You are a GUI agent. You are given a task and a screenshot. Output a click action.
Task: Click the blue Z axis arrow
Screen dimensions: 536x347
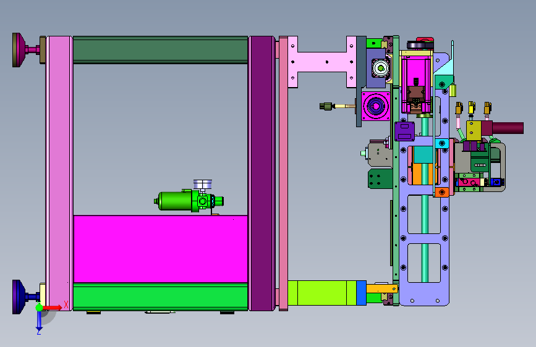[x=39, y=321]
